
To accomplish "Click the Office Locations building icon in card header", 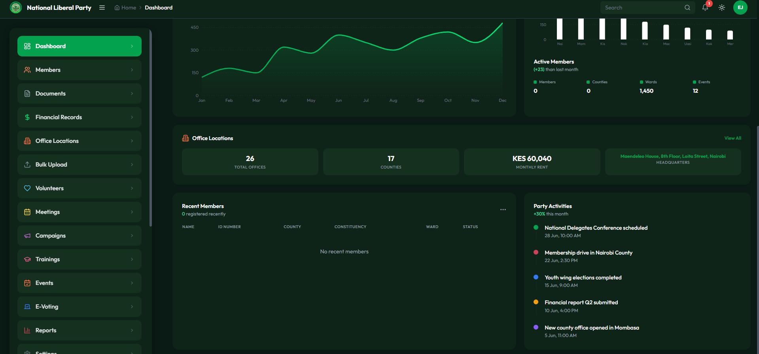I will coord(185,138).
